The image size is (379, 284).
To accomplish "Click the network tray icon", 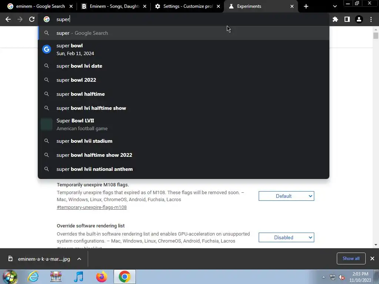I will pyautogui.click(x=333, y=277).
